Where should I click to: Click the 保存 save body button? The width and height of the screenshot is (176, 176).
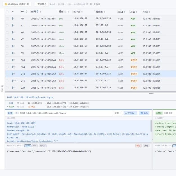[138, 146]
